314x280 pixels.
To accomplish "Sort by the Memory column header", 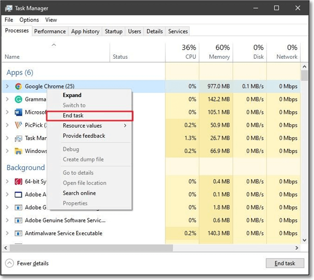I will pos(216,52).
